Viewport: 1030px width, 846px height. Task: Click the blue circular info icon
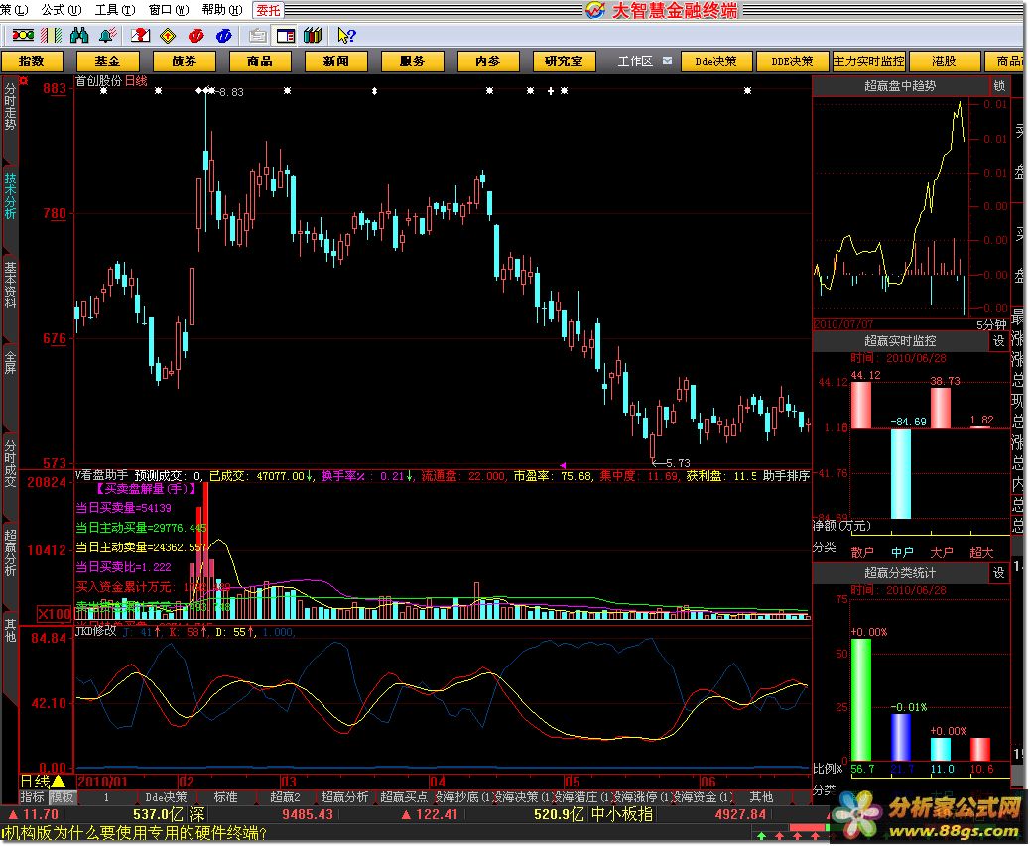(224, 35)
